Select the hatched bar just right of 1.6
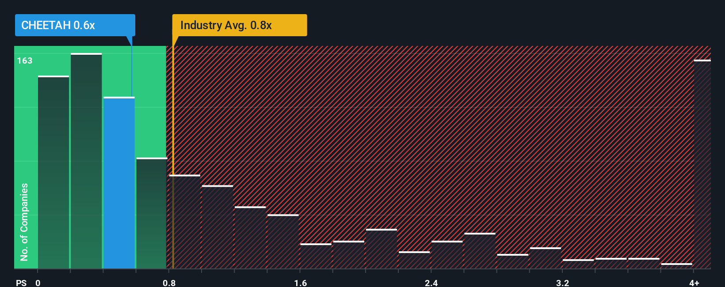Image resolution: width=725 pixels, height=287 pixels. [x=316, y=256]
